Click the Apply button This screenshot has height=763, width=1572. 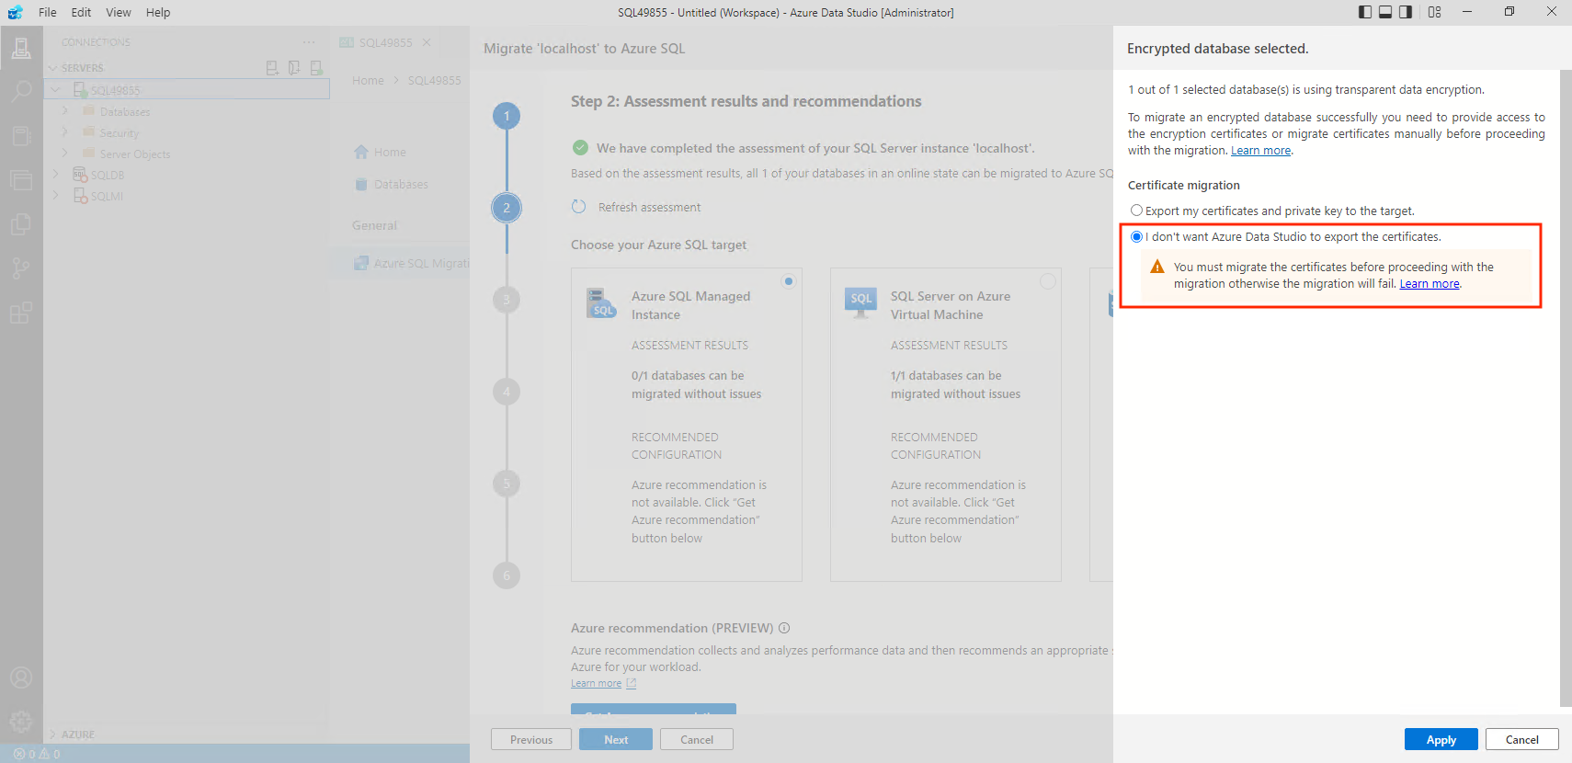point(1441,740)
